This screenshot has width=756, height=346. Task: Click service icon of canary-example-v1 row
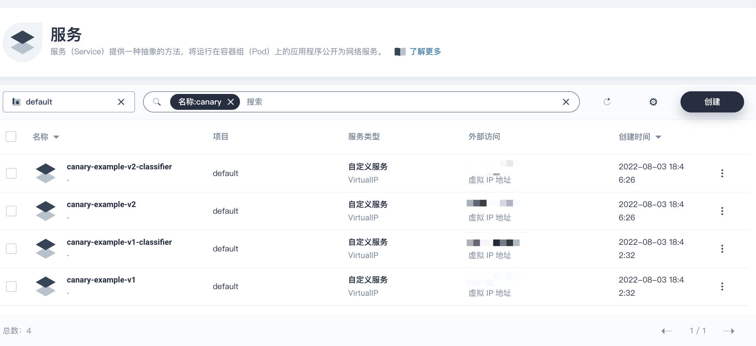tap(46, 286)
